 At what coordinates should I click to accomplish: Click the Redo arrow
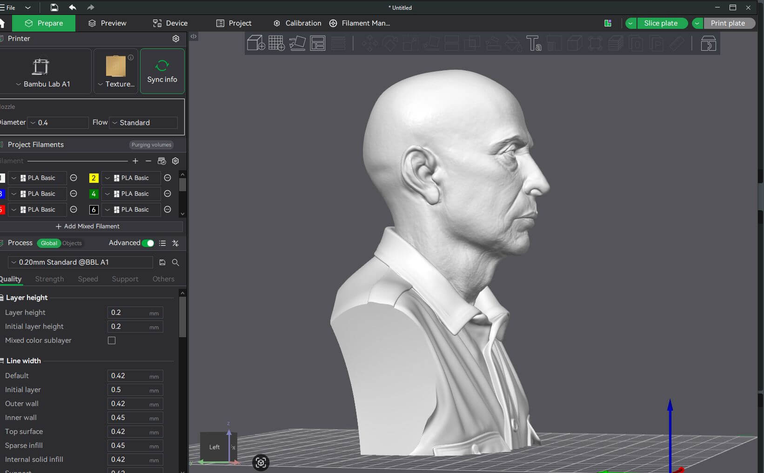click(x=91, y=7)
